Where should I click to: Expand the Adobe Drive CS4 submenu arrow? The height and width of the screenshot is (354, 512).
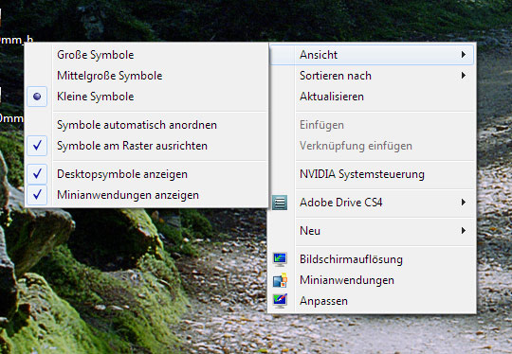pyautogui.click(x=464, y=203)
